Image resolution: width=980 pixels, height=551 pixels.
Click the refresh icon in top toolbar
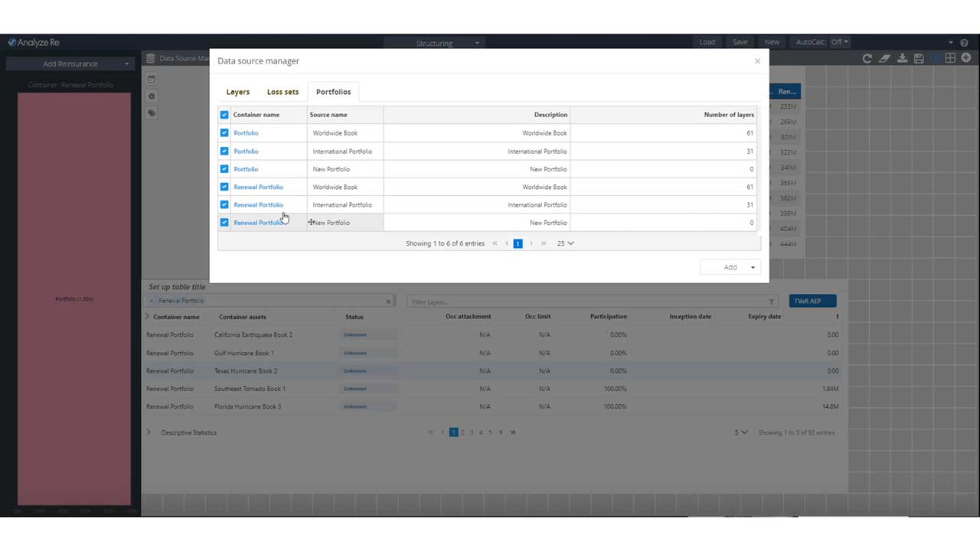coord(867,59)
